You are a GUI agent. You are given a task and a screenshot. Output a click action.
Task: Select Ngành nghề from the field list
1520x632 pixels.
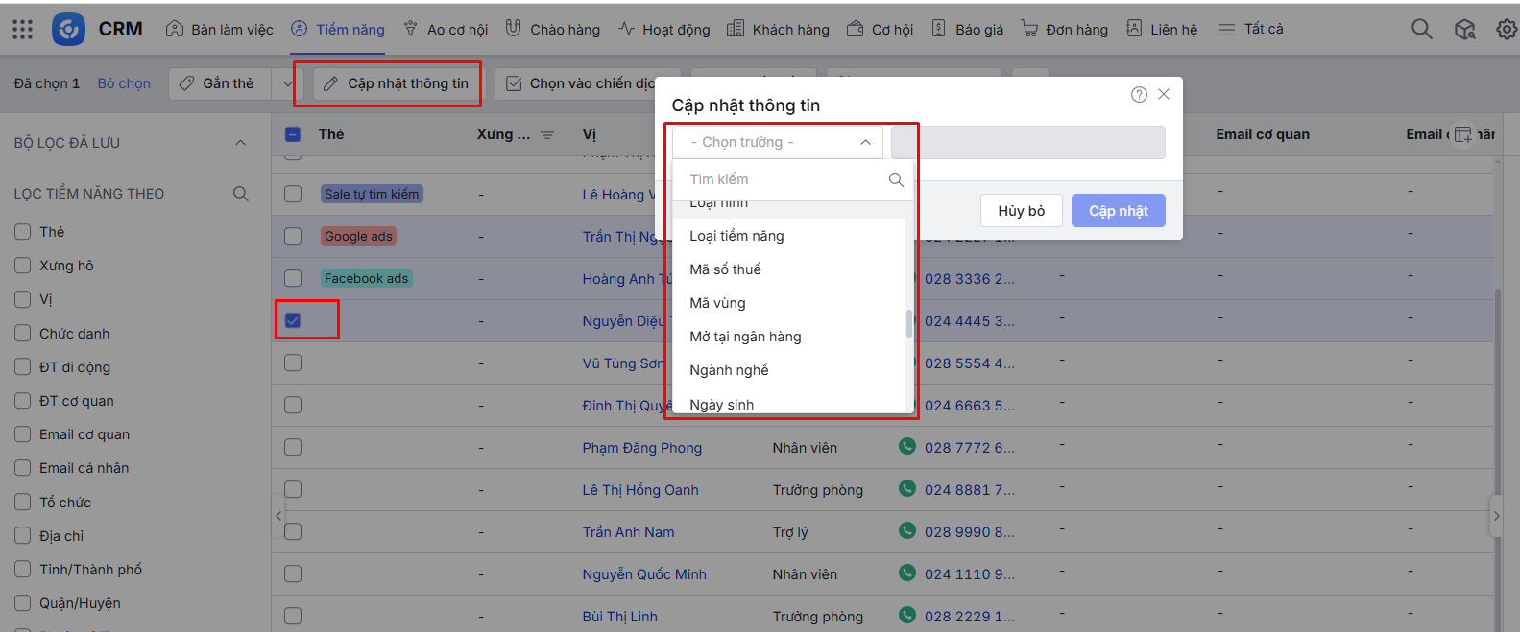click(x=729, y=370)
